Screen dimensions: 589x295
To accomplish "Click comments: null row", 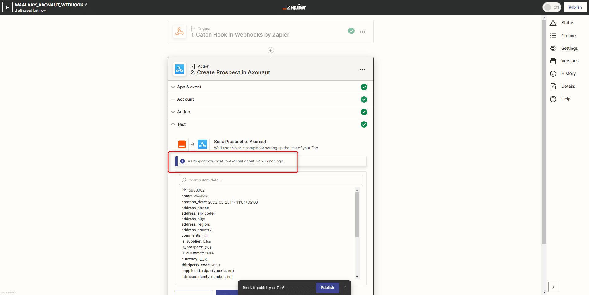I will [x=195, y=236].
